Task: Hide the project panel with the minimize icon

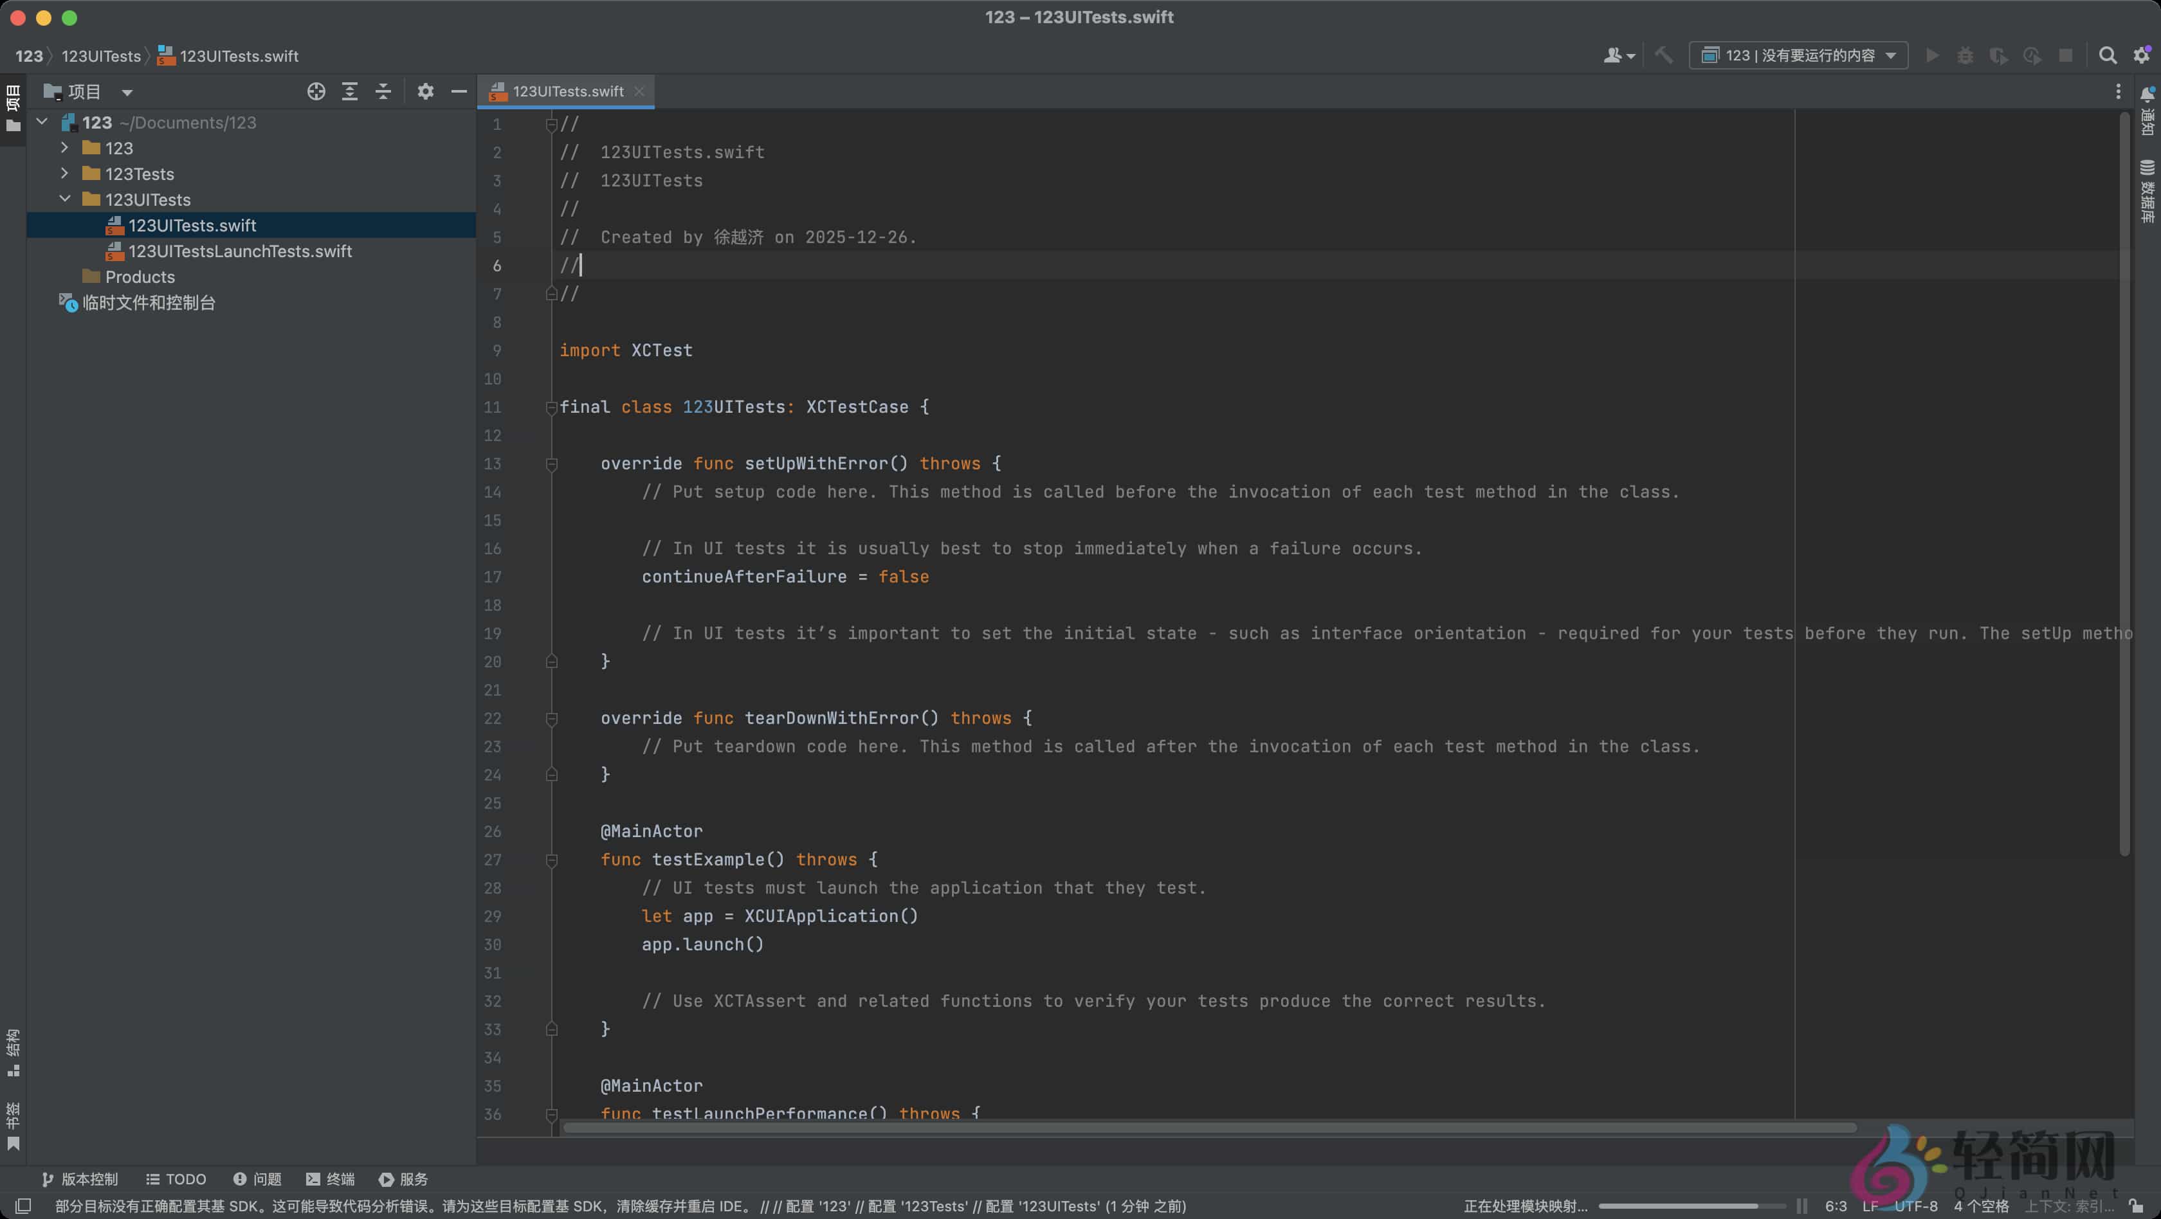Action: [x=458, y=91]
